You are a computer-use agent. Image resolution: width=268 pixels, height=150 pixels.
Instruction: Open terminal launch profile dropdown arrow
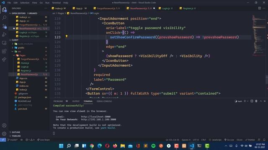click(247, 101)
